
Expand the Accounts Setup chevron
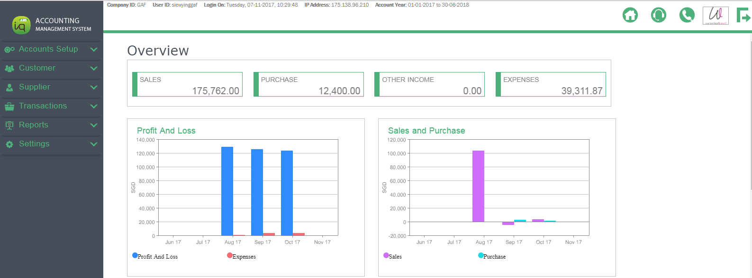[94, 49]
